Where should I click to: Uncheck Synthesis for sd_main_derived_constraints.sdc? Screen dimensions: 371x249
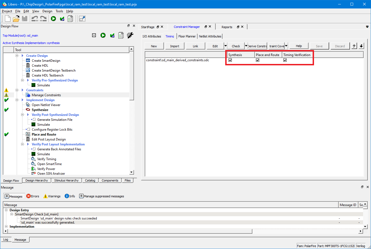click(230, 60)
